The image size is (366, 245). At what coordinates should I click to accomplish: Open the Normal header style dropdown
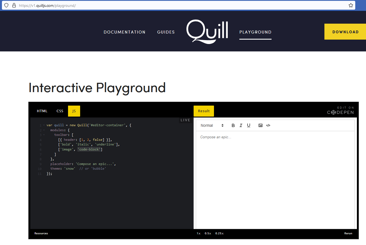[x=212, y=125]
